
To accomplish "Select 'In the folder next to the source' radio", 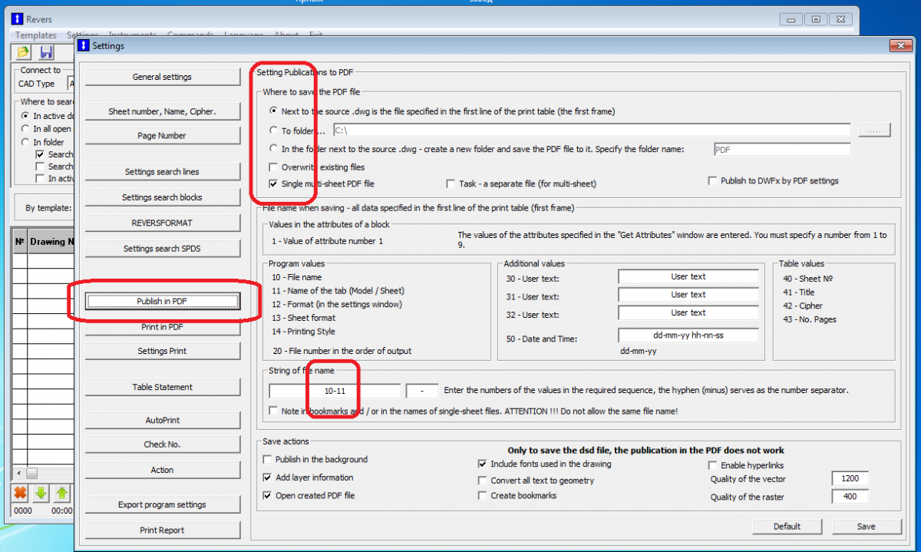I will coord(275,150).
